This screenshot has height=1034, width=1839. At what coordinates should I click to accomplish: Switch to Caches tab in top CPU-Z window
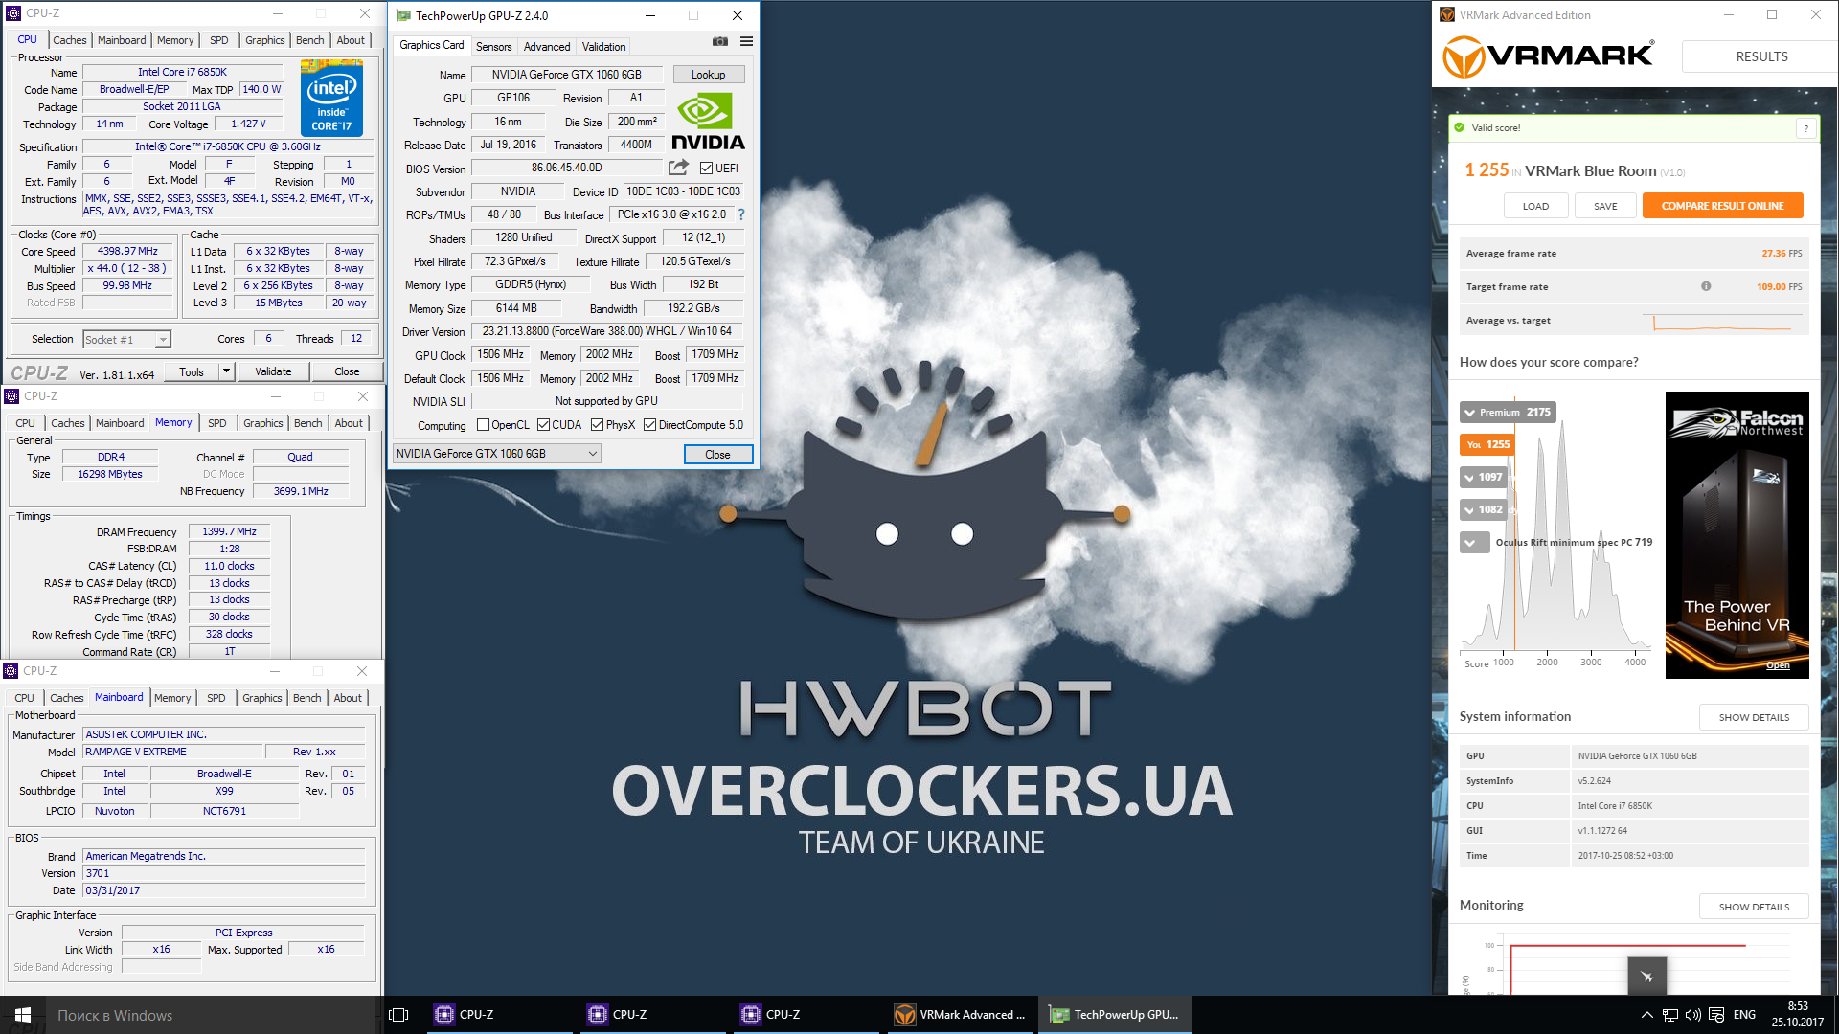70,40
